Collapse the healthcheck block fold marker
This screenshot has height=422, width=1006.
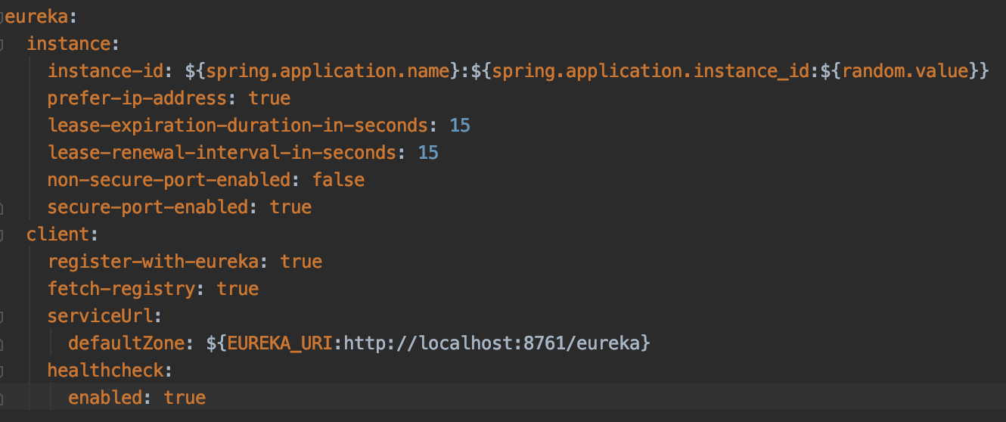pyautogui.click(x=2, y=371)
